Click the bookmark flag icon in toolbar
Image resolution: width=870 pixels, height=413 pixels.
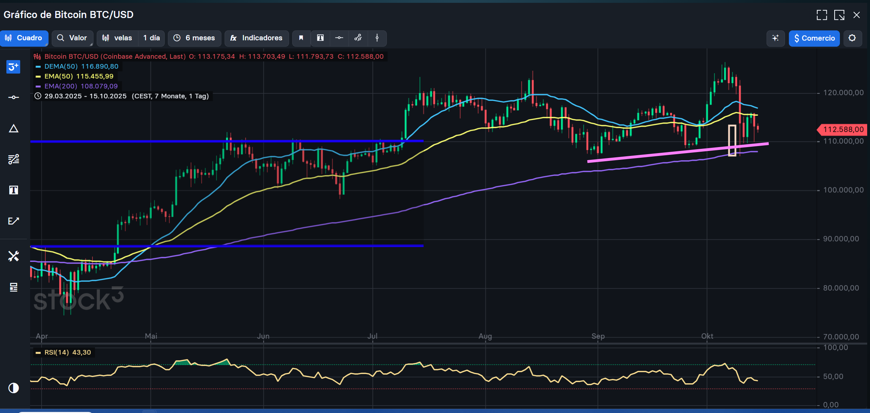(x=301, y=38)
